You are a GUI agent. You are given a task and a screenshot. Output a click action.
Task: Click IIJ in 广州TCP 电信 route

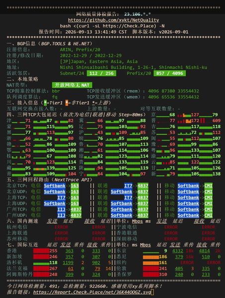[x=61, y=209]
